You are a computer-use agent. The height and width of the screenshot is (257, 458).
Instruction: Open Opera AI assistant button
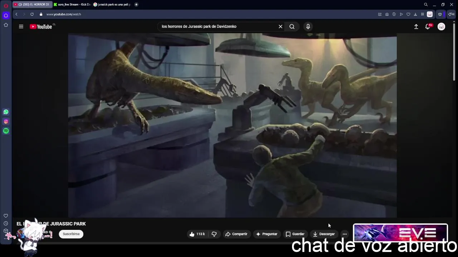tap(452, 14)
